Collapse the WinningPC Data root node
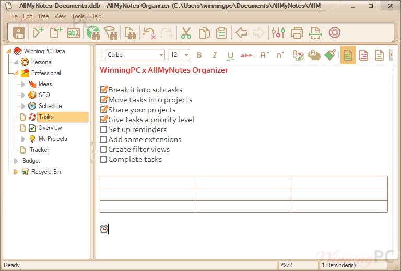 (x=9, y=51)
